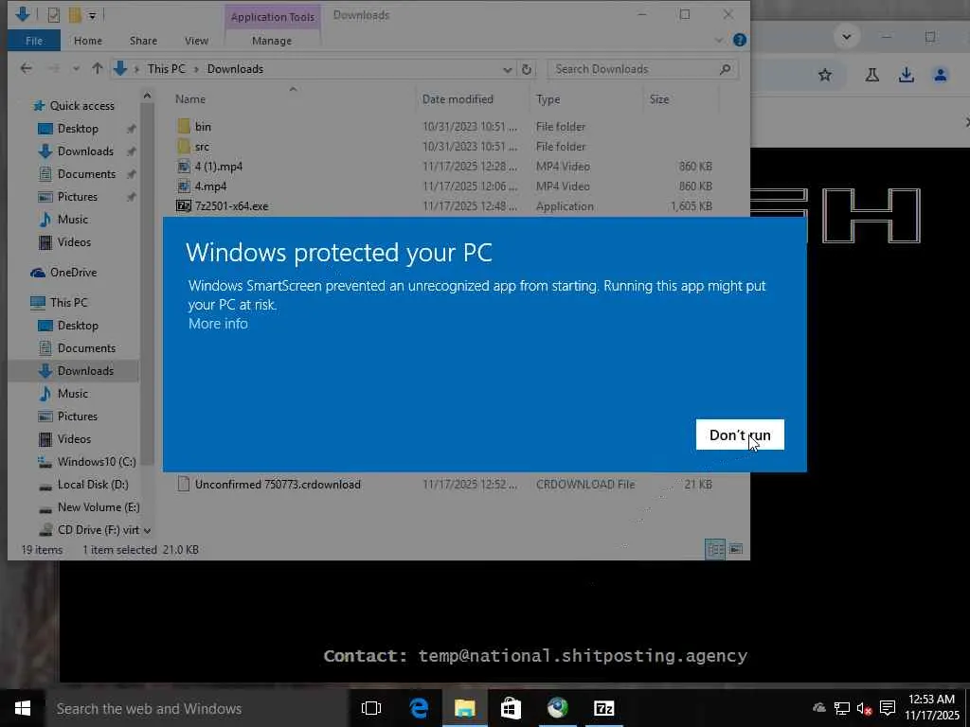Open Local Disk (D:)
This screenshot has width=970, height=727.
93,485
